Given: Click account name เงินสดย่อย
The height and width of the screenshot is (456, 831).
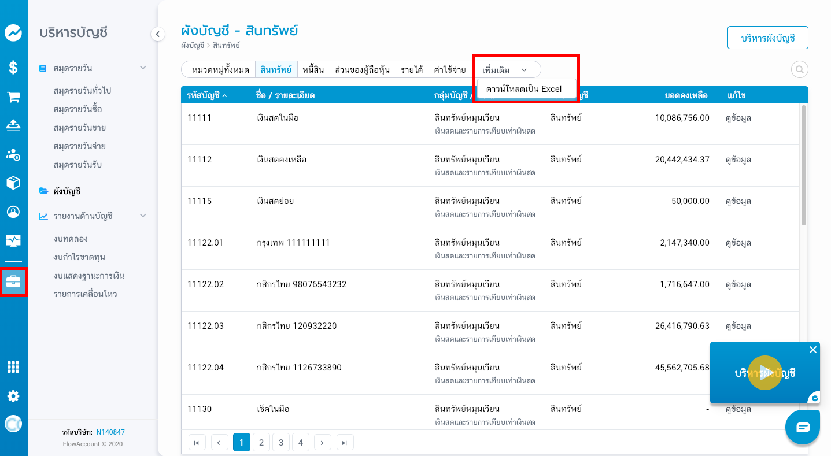Looking at the screenshot, I should point(275,201).
